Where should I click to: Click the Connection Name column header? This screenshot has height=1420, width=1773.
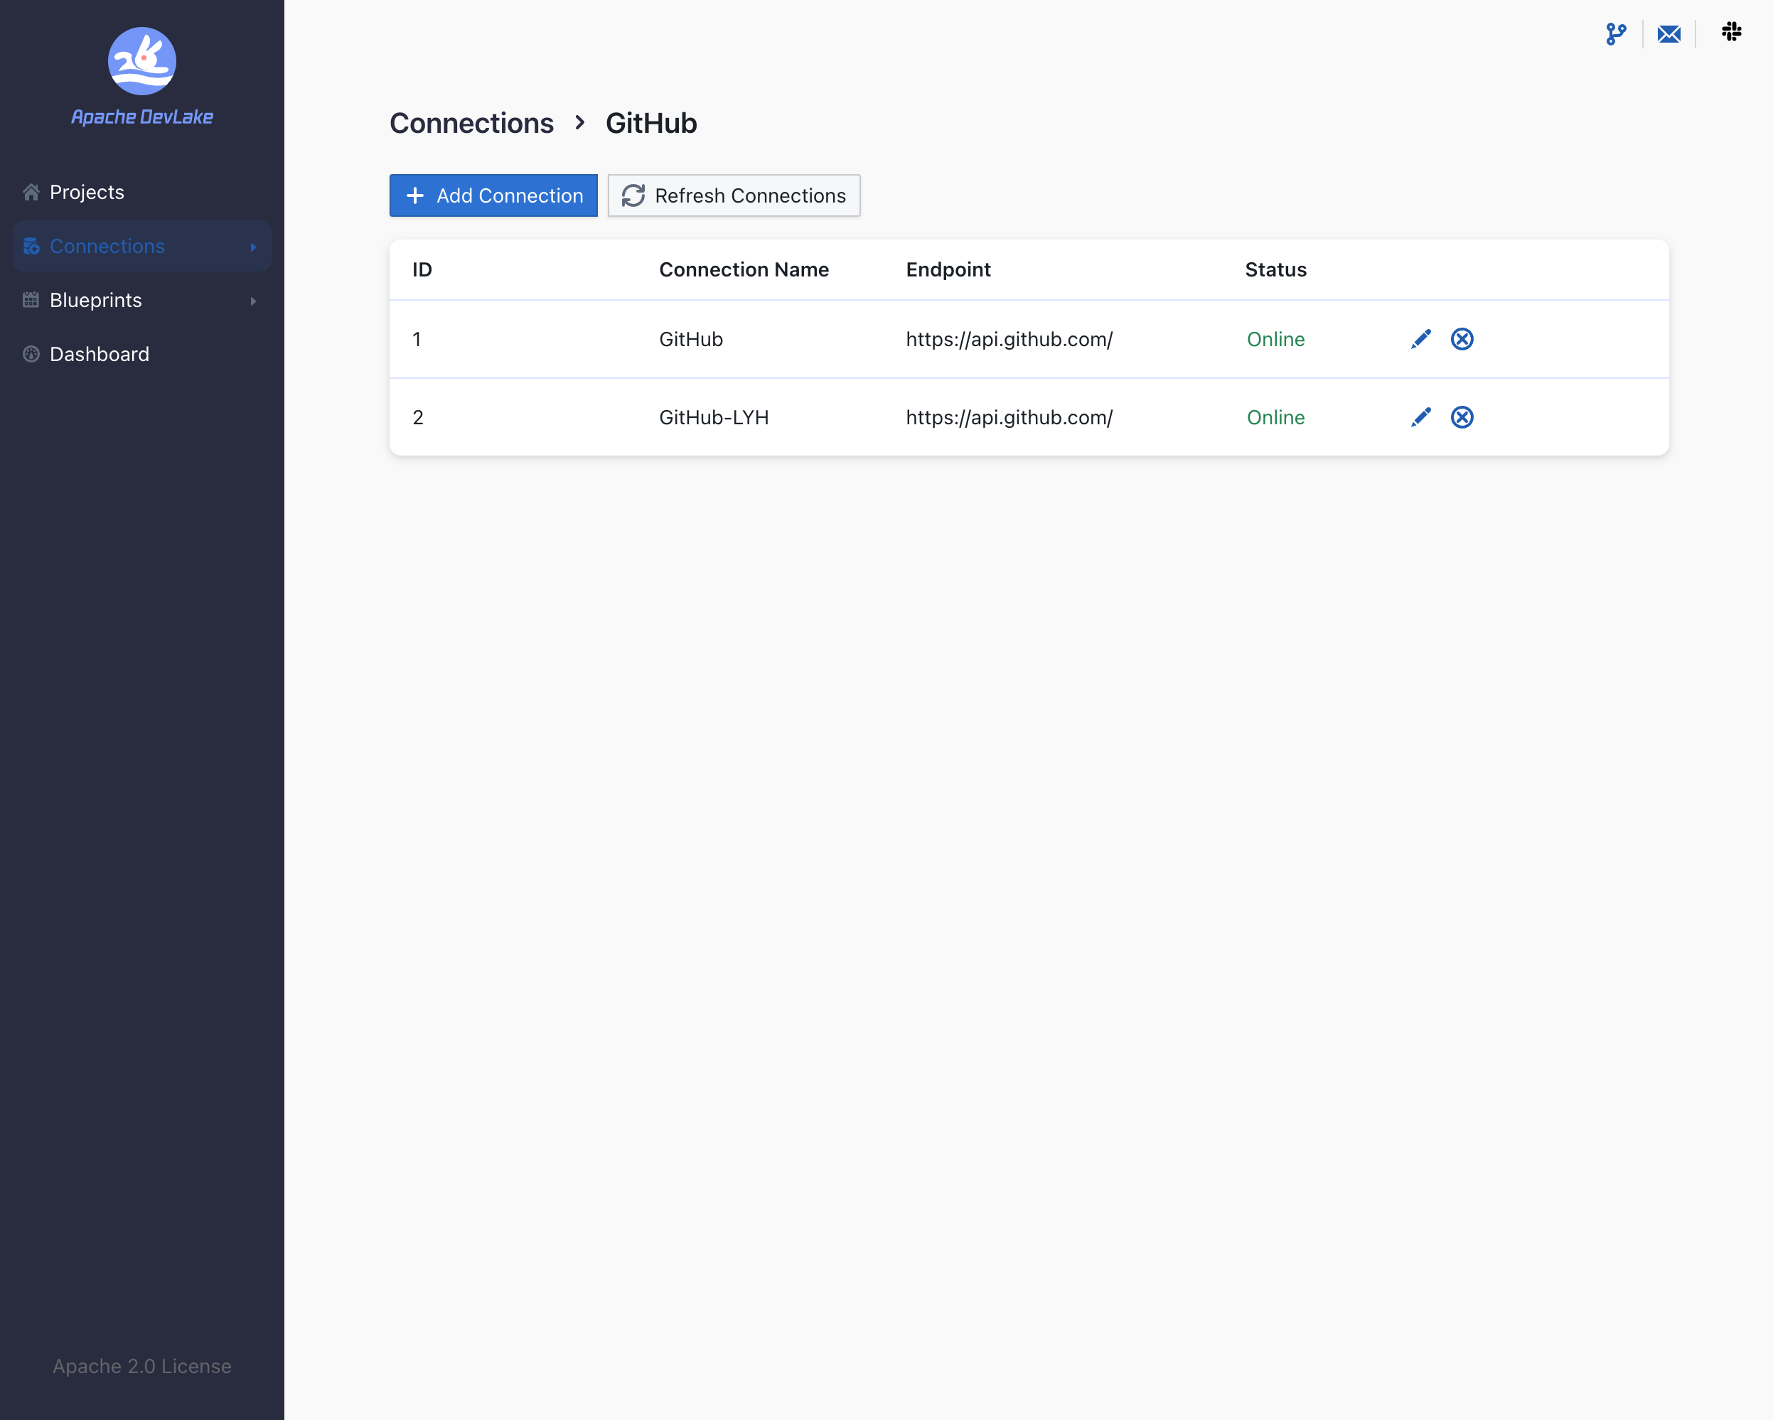coord(744,269)
